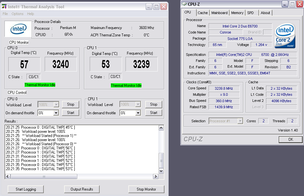
Task: Close the CPU-Z window
Action: (x=300, y=4)
